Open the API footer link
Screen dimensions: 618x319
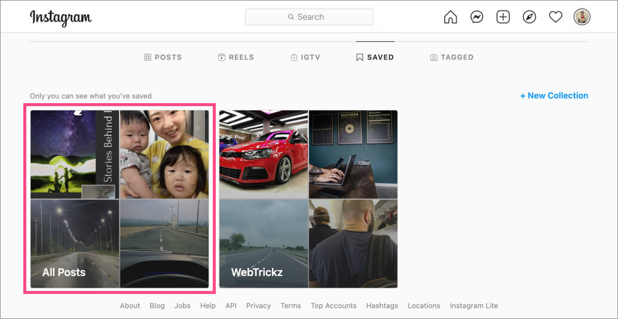(x=231, y=306)
